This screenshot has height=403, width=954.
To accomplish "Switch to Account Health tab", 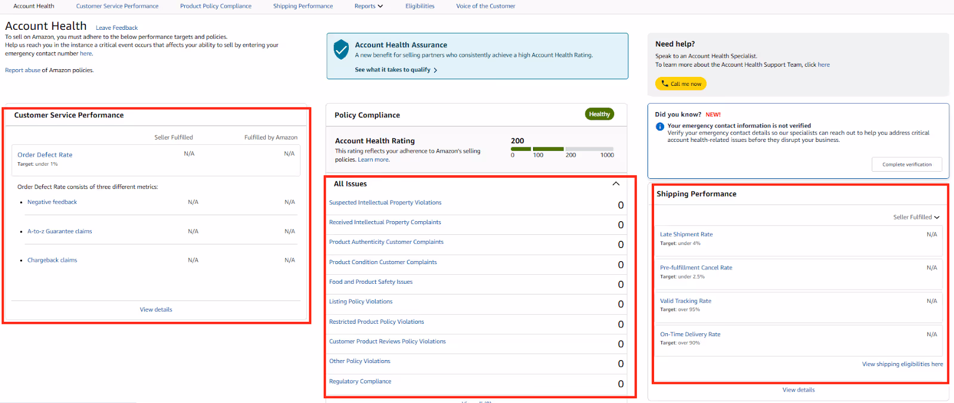I will click(x=34, y=6).
